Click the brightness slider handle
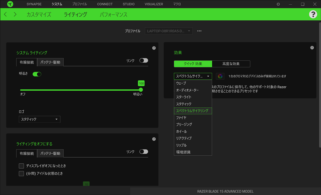 pyautogui.click(x=141, y=90)
